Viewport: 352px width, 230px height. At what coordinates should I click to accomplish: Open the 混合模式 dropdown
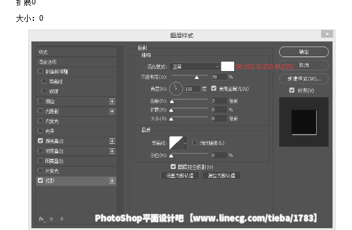(195, 67)
